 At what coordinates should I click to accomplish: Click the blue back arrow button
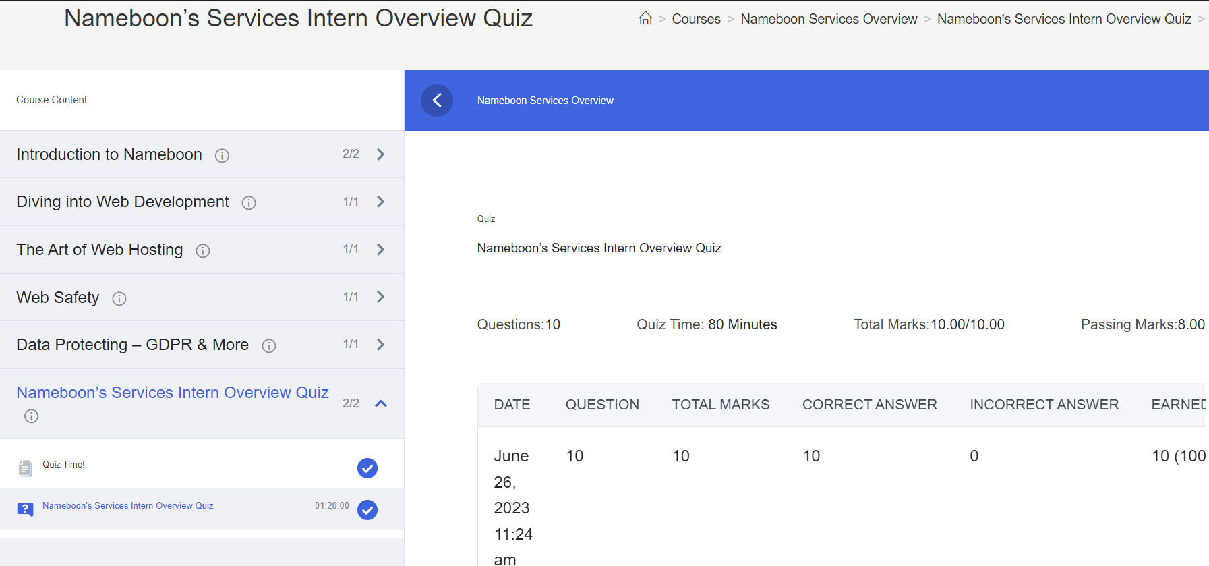click(x=437, y=101)
